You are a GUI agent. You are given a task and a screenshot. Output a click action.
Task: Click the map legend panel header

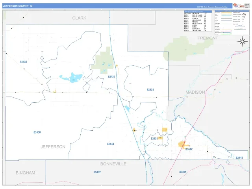[232, 11]
